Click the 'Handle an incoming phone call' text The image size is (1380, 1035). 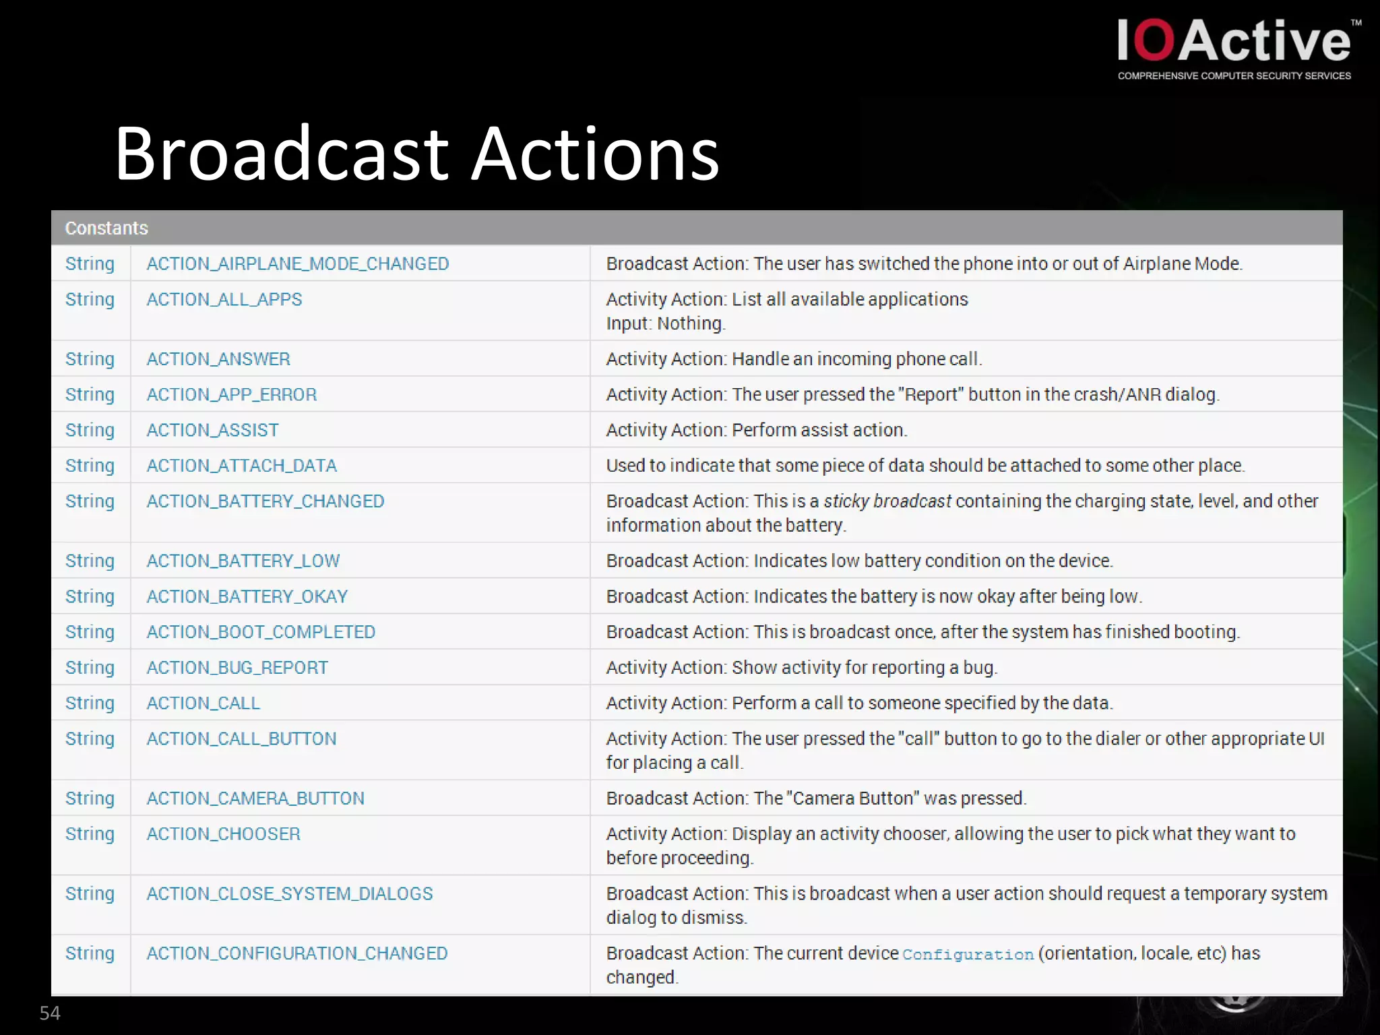pyautogui.click(x=794, y=359)
